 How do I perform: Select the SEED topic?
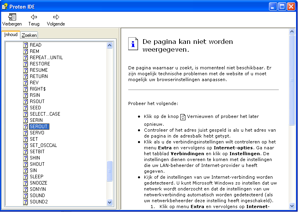(x=35, y=108)
